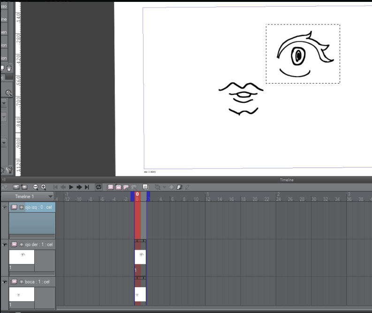Hide the boca layer
This screenshot has width=372, height=313.
click(x=5, y=282)
